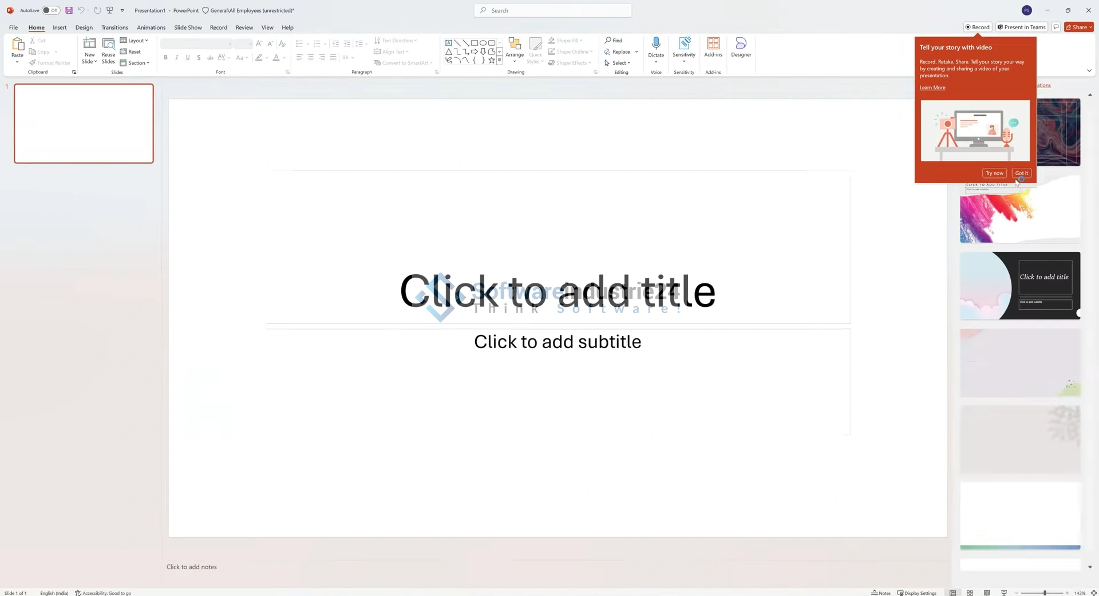Expand the Layout dropdown
Screen dimensions: 1099x596
point(135,41)
